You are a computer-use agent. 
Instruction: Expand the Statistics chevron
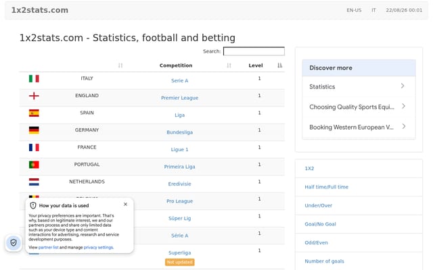point(403,86)
